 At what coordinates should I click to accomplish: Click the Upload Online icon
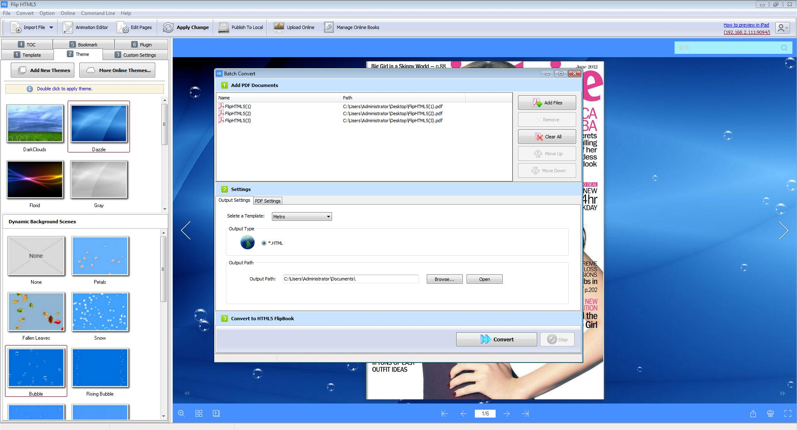coord(278,27)
